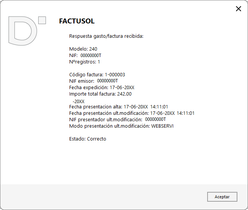
Task: Click 'Fecha expedición: 17-06-20XX' text
Action: (102, 87)
